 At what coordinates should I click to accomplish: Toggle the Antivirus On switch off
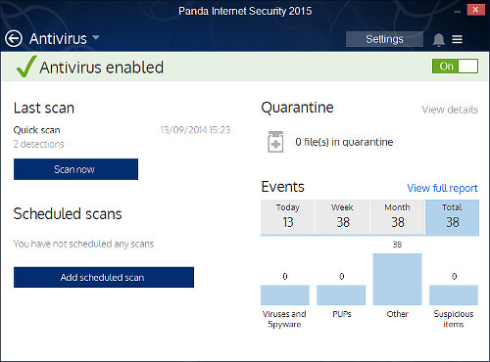(455, 67)
